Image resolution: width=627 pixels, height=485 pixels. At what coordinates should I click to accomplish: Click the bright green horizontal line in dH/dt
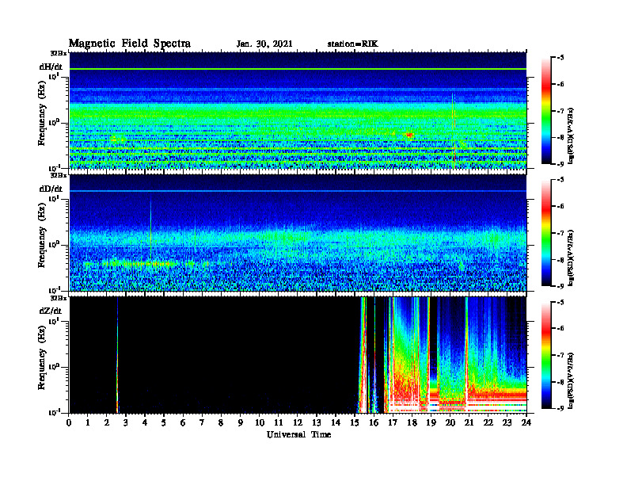coord(298,69)
